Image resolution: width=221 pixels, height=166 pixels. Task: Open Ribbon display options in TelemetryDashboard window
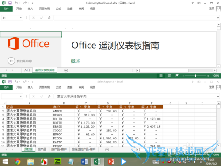pos(199,3)
